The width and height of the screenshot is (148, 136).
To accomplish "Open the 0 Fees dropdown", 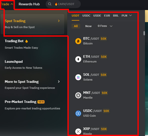I will tap(105, 26).
